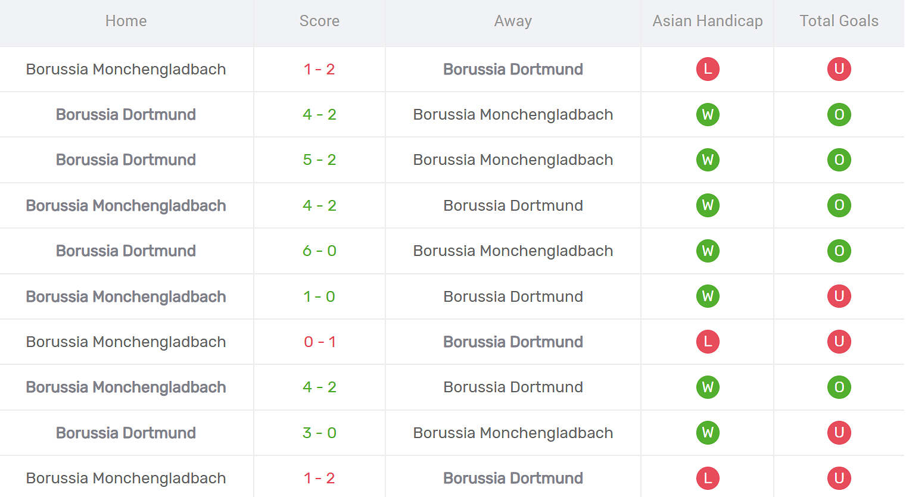Click red U badge in 1 - 0 row
The height and width of the screenshot is (497, 906).
[x=839, y=296]
